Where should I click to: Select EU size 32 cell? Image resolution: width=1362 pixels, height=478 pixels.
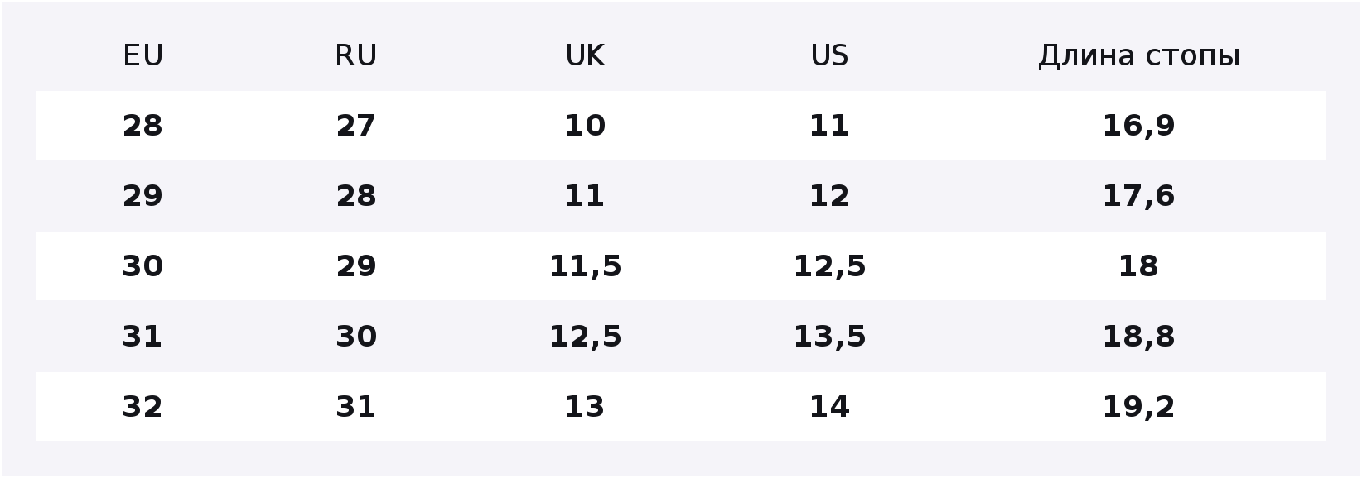pyautogui.click(x=142, y=407)
